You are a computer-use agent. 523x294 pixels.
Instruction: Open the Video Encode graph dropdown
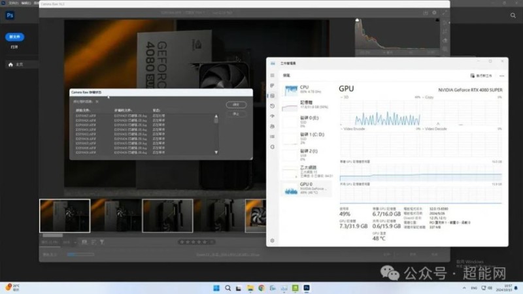[x=353, y=129]
